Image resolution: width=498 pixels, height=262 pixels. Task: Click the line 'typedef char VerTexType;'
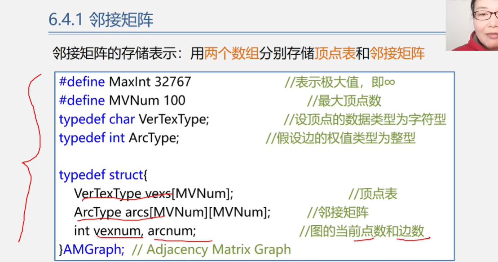pos(134,120)
